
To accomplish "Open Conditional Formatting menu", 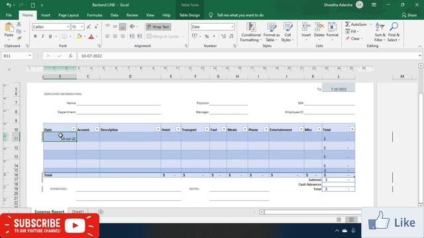I will coord(250,32).
